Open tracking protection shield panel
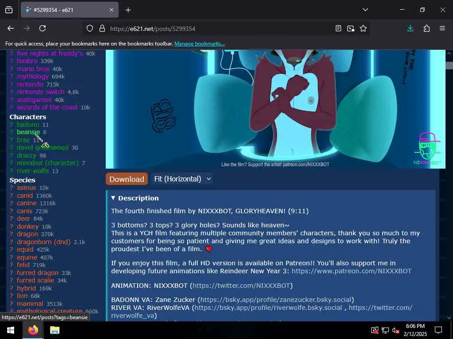453x339 pixels. point(90,29)
